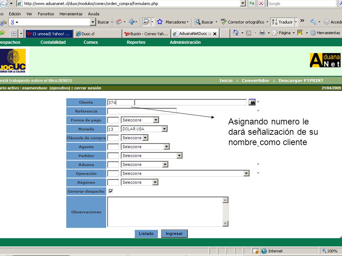Close the AduanaNetDuoc tab
The width and height of the screenshot is (342, 256).
(215, 34)
